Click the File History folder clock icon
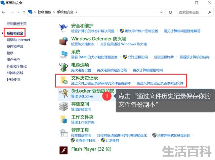The width and height of the screenshot is (215, 160). point(64,80)
